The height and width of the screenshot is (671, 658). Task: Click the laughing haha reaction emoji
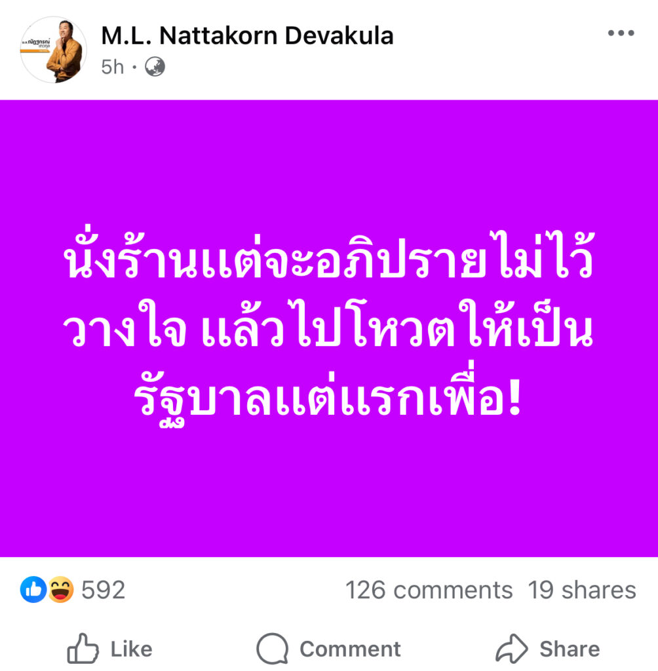(60, 589)
